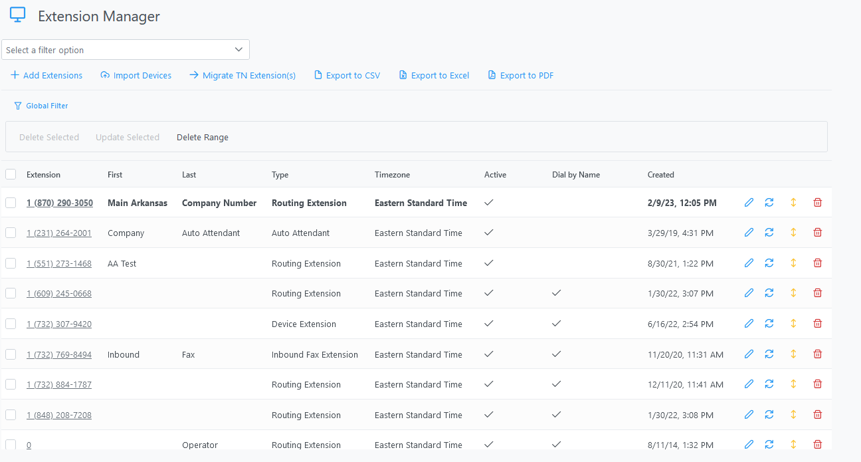Open extension link 1 (870) 290-3050
Image resolution: width=861 pixels, height=462 pixels.
click(x=60, y=203)
